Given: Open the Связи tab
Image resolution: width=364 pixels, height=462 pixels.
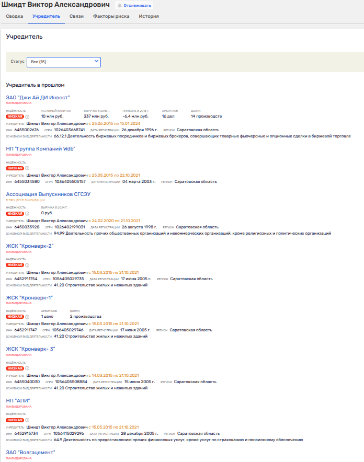Looking at the screenshot, I should (x=76, y=16).
